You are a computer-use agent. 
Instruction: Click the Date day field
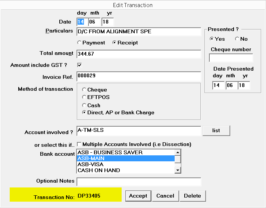(82, 22)
